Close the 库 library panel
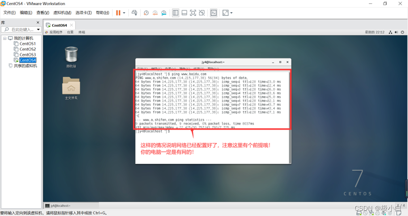The image size is (408, 216). click(38, 23)
